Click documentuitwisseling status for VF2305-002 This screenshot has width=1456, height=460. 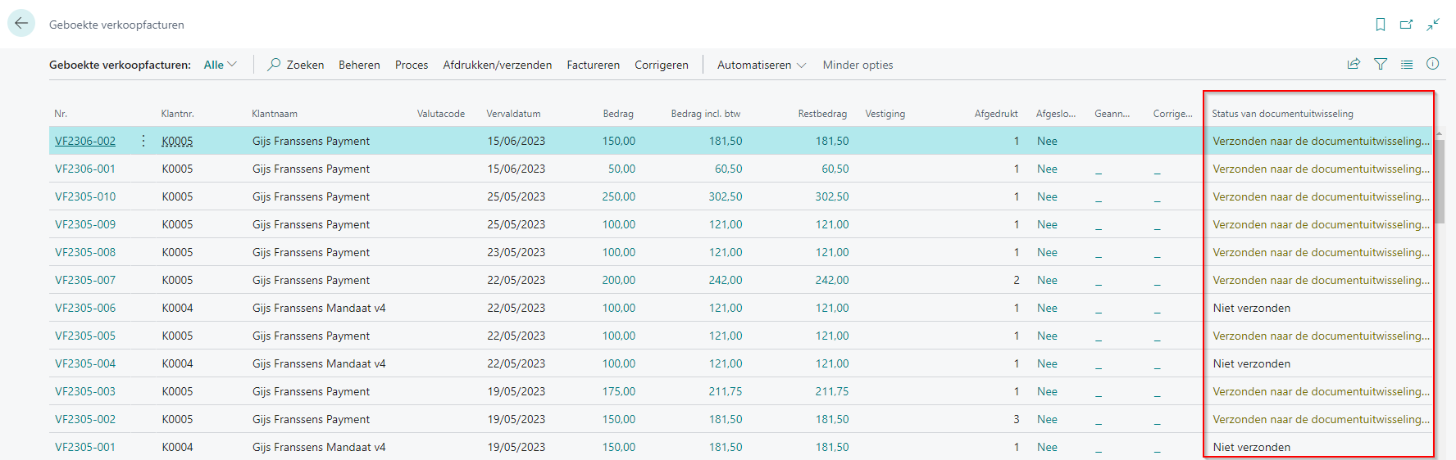(x=1321, y=419)
